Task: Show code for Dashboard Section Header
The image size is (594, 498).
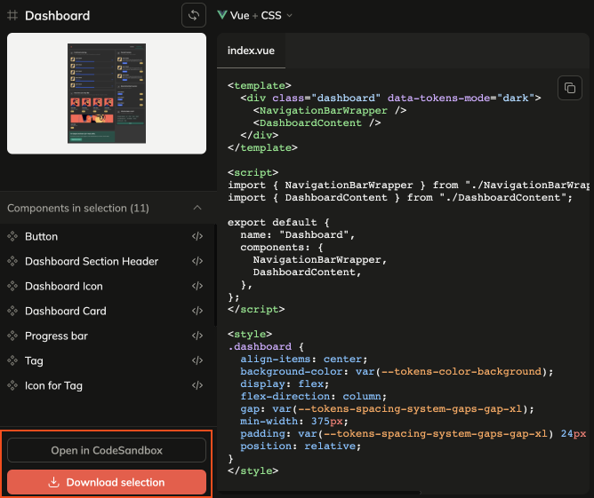Action: [197, 262]
